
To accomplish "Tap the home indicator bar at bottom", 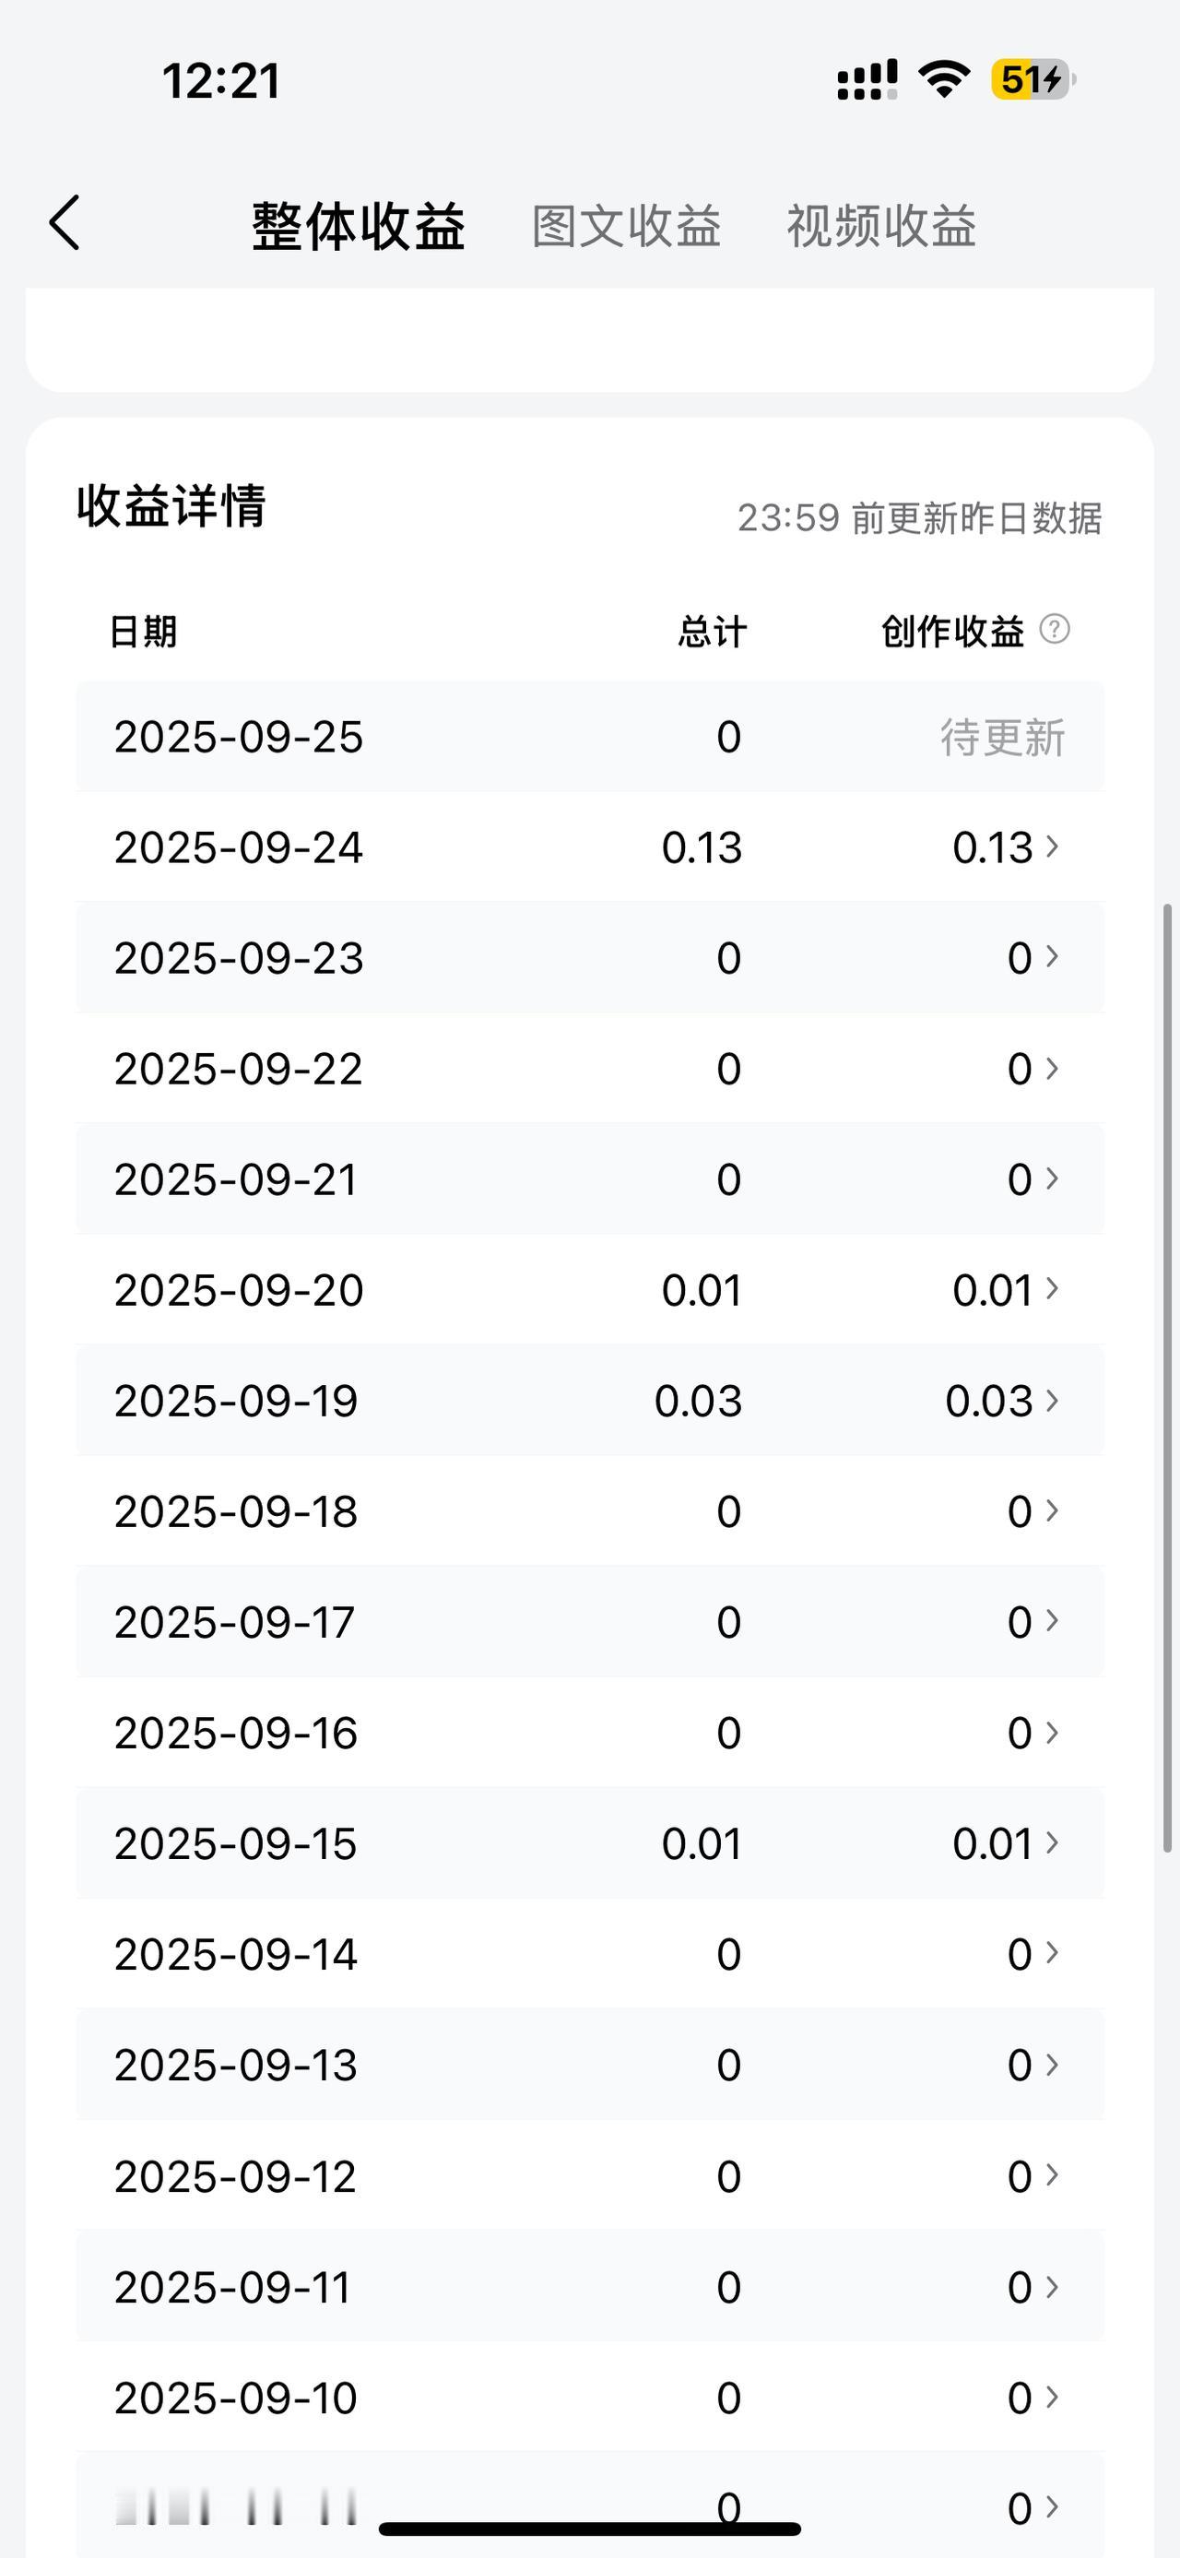I will [x=589, y=2528].
